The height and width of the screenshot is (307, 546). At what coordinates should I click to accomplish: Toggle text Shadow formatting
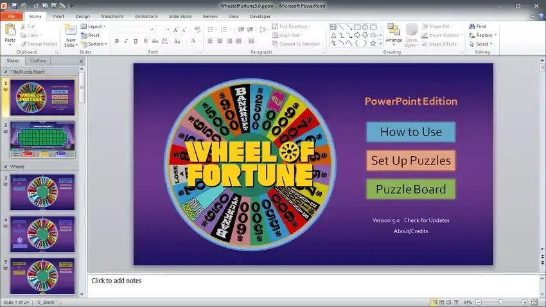146,41
